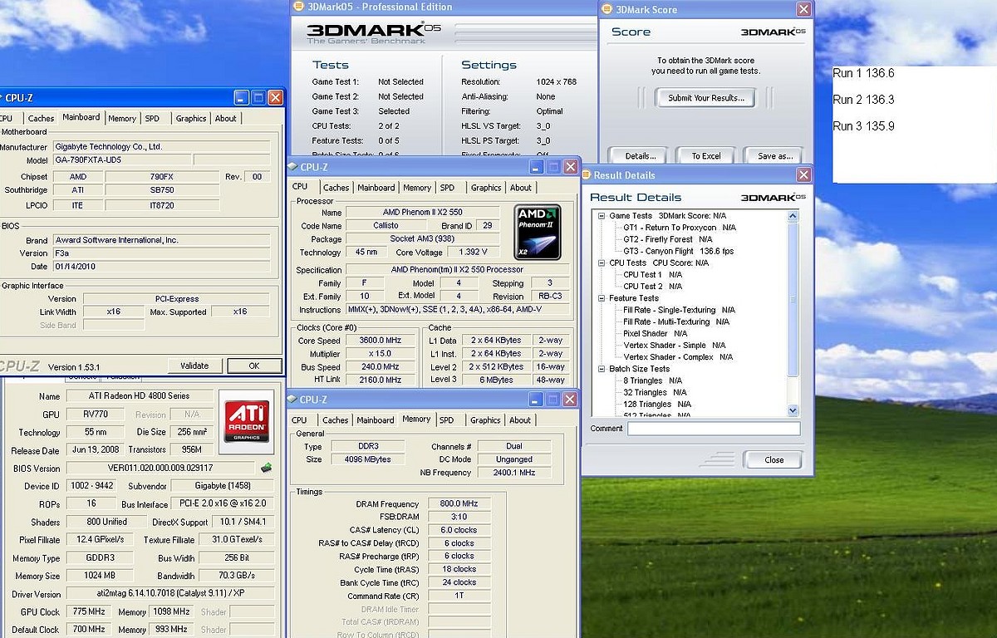Open Graphics tab in the CPU-Z motherboard window
Image resolution: width=997 pixels, height=638 pixels.
click(191, 119)
